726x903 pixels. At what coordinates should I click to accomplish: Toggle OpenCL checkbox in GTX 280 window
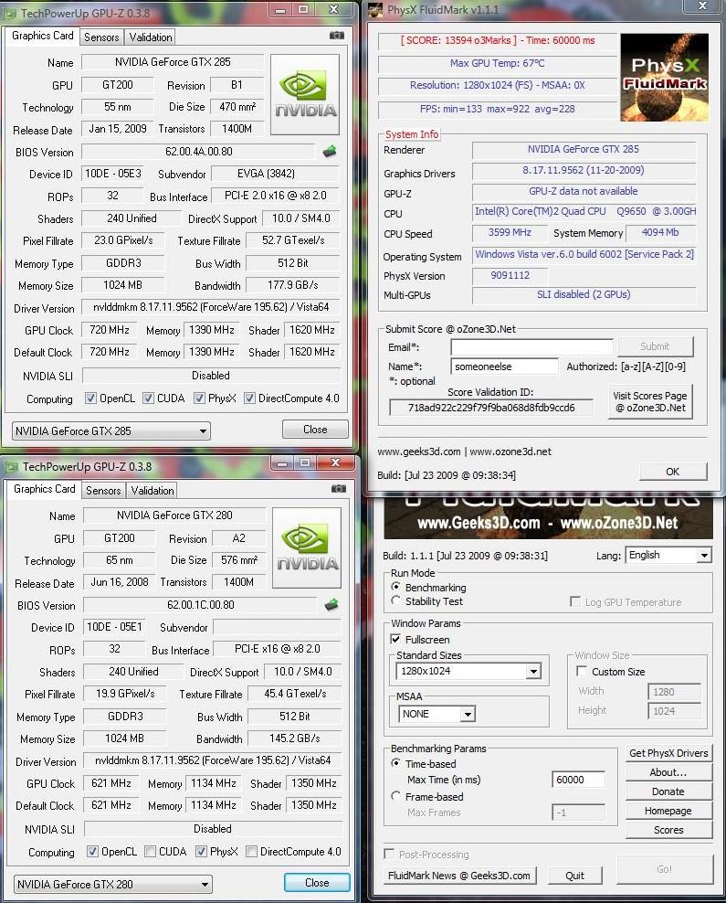(92, 851)
